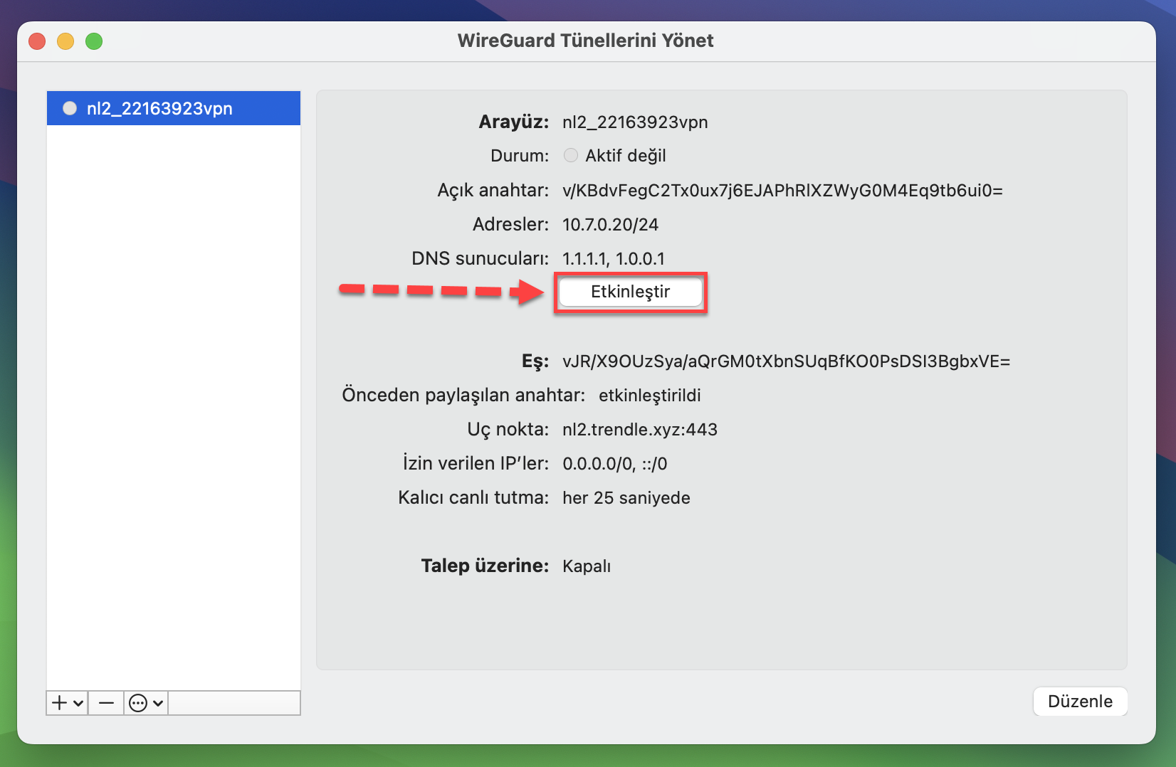Viewport: 1176px width, 767px height.
Task: Click the plus icon to add tunnel
Action: pos(60,703)
